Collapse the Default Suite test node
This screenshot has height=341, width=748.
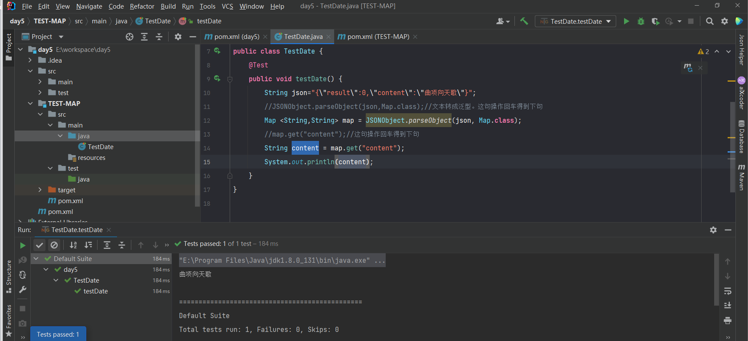pos(36,258)
